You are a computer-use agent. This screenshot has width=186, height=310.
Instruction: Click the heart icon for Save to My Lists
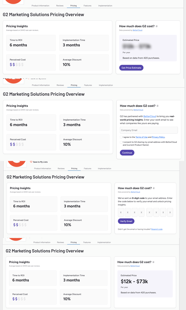(x=31, y=162)
